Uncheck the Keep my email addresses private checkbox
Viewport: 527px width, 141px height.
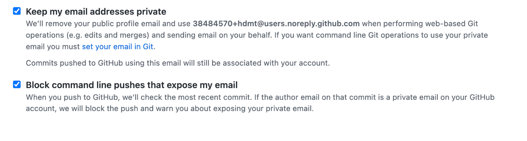[17, 11]
